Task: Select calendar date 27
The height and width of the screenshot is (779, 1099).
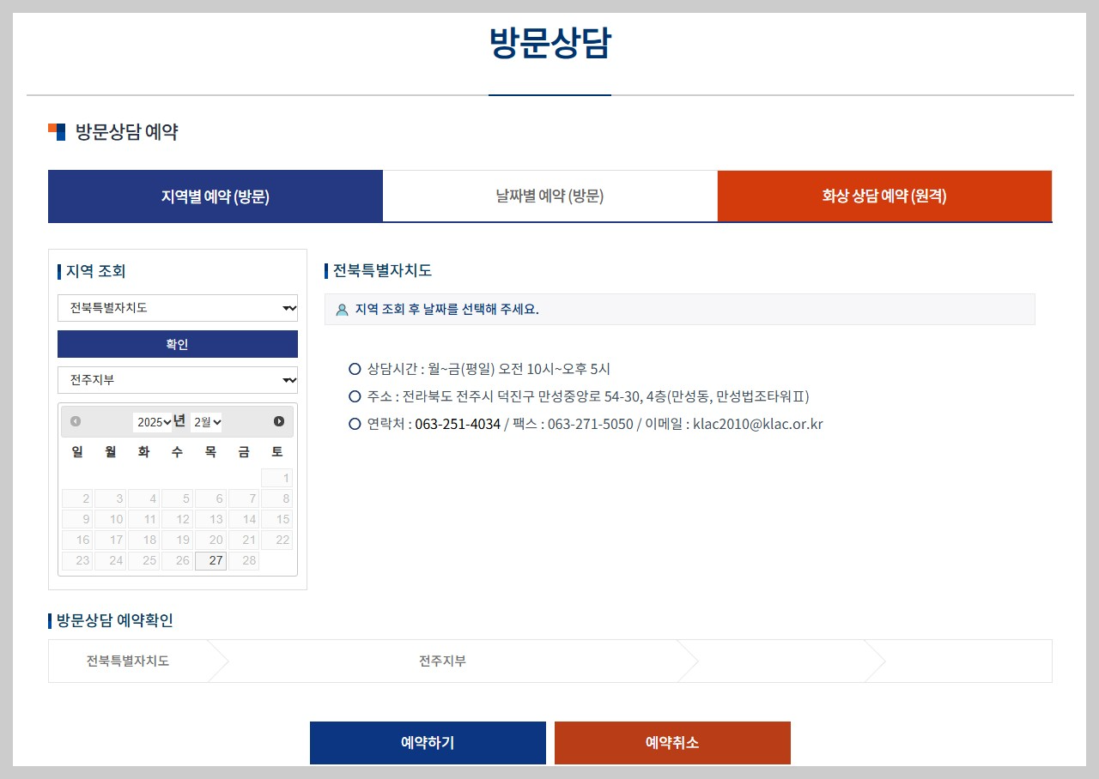Action: [x=210, y=561]
